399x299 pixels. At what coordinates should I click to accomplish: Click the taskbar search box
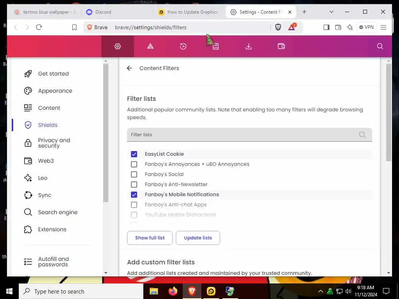(81, 291)
